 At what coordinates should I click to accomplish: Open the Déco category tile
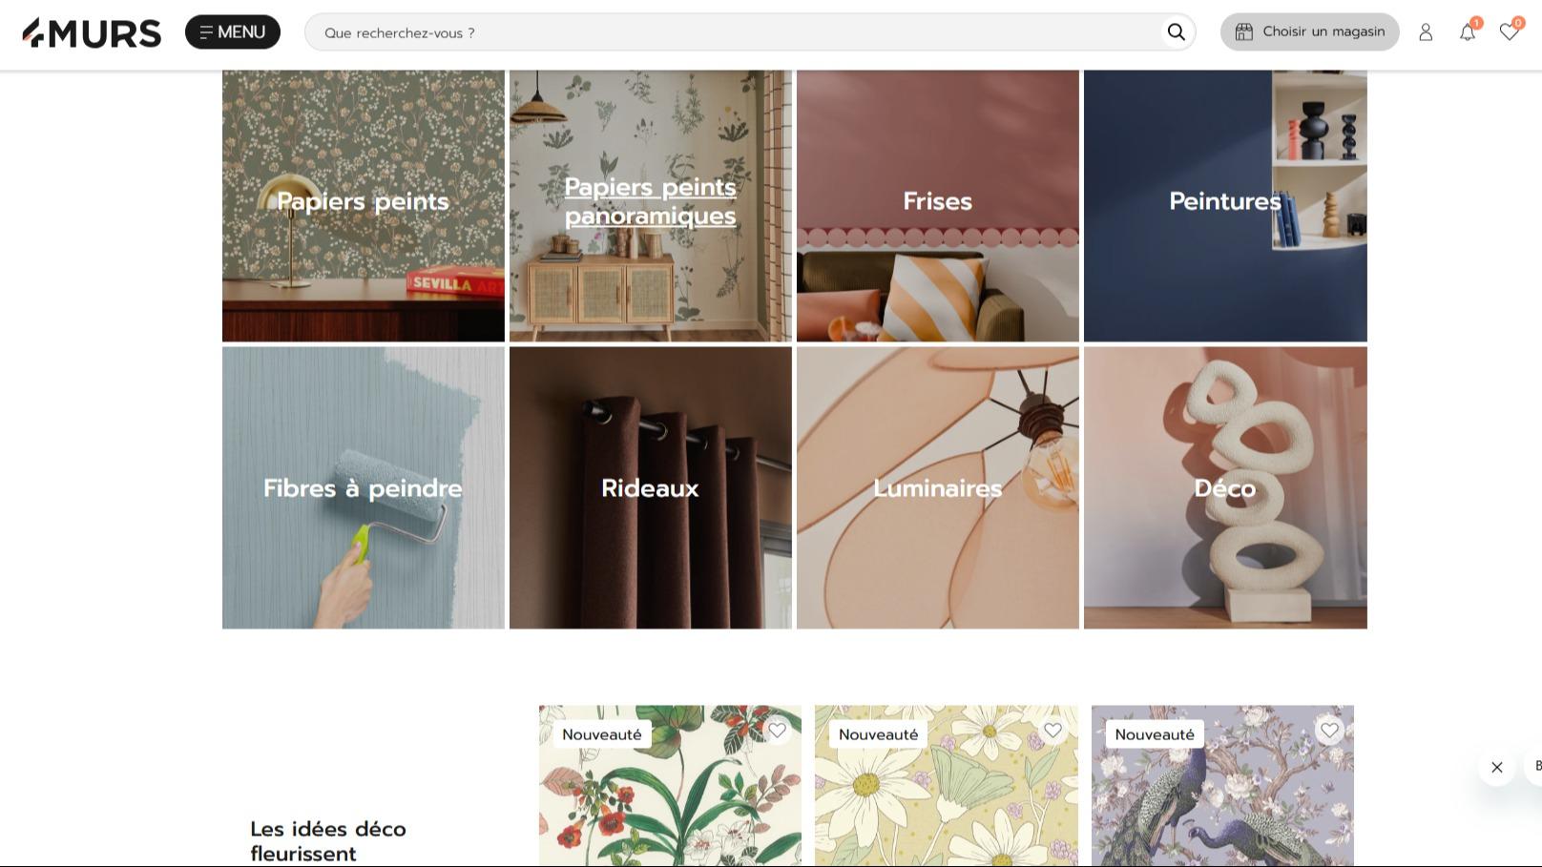1225,488
